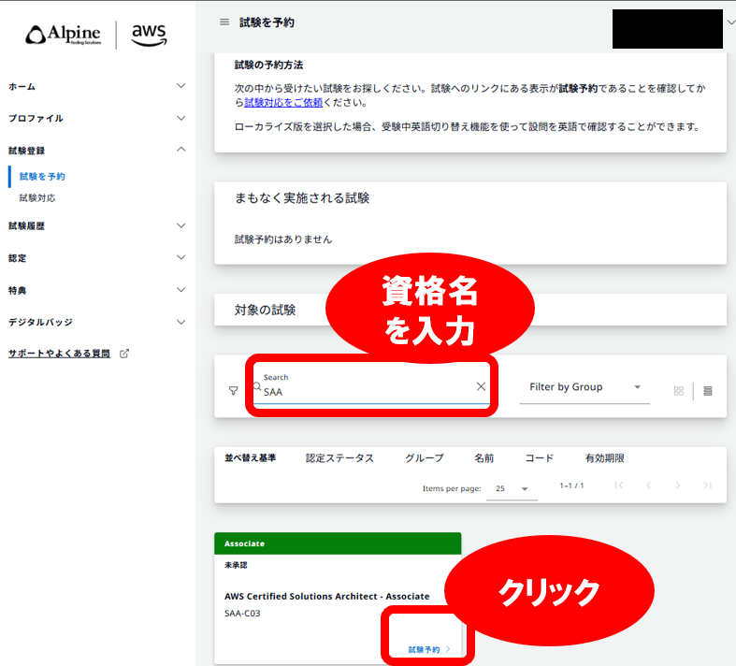
Task: Sort by 名前
Action: pyautogui.click(x=483, y=458)
